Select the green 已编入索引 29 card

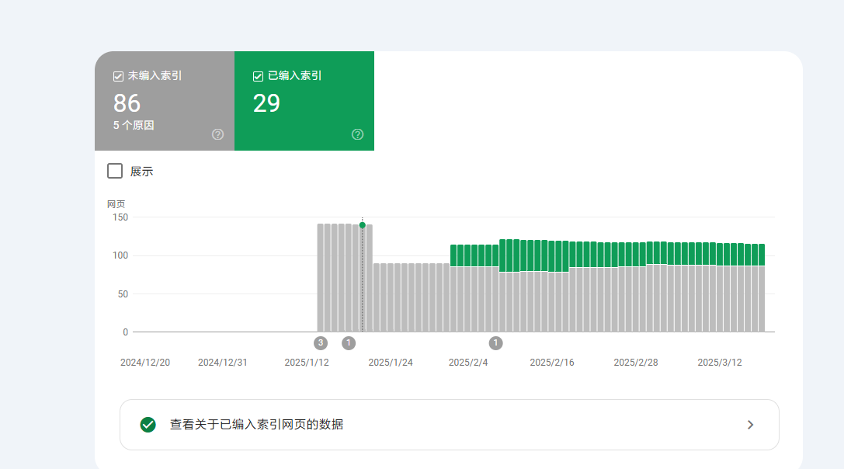pos(304,101)
